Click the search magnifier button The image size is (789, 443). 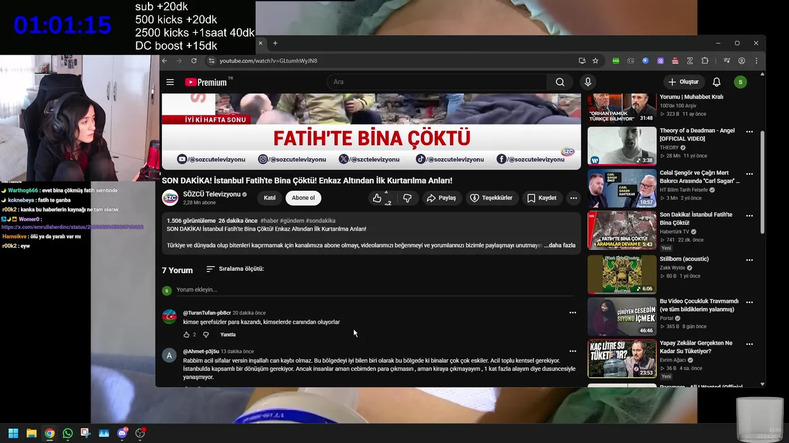click(x=560, y=82)
